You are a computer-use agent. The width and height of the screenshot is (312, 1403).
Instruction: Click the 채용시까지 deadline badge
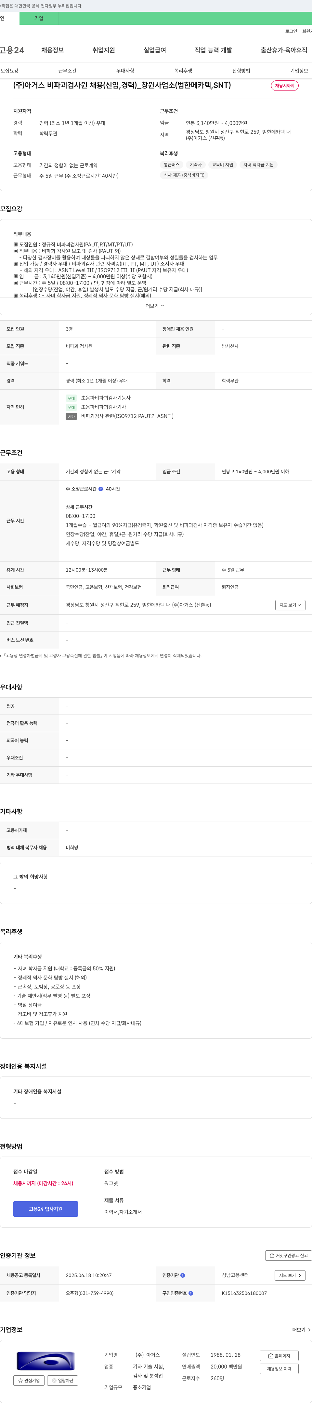285,86
